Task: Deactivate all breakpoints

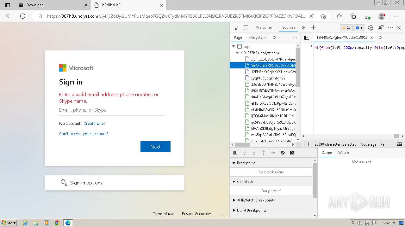Action: tap(283, 153)
